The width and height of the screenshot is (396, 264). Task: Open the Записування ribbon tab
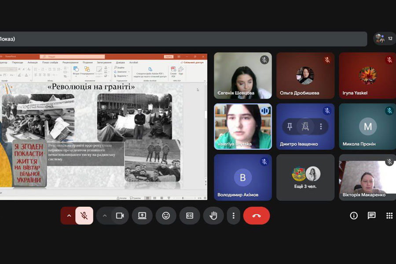104,62
